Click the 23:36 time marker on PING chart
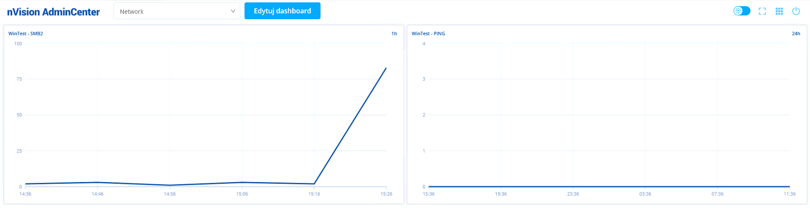The image size is (810, 208). [x=573, y=194]
